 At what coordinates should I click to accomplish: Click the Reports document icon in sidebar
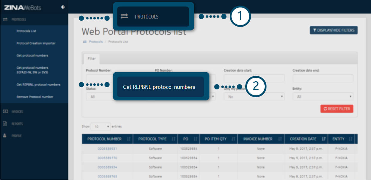coord(5,123)
